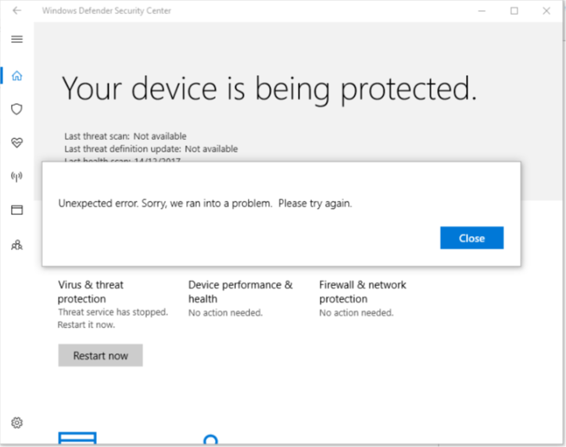Open Settings gear at bottom left
Screen dimensions: 566x447
(x=17, y=423)
